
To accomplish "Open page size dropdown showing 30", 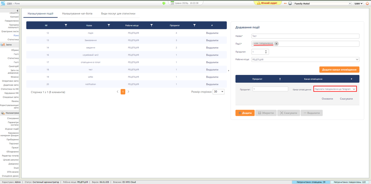I will (222, 92).
